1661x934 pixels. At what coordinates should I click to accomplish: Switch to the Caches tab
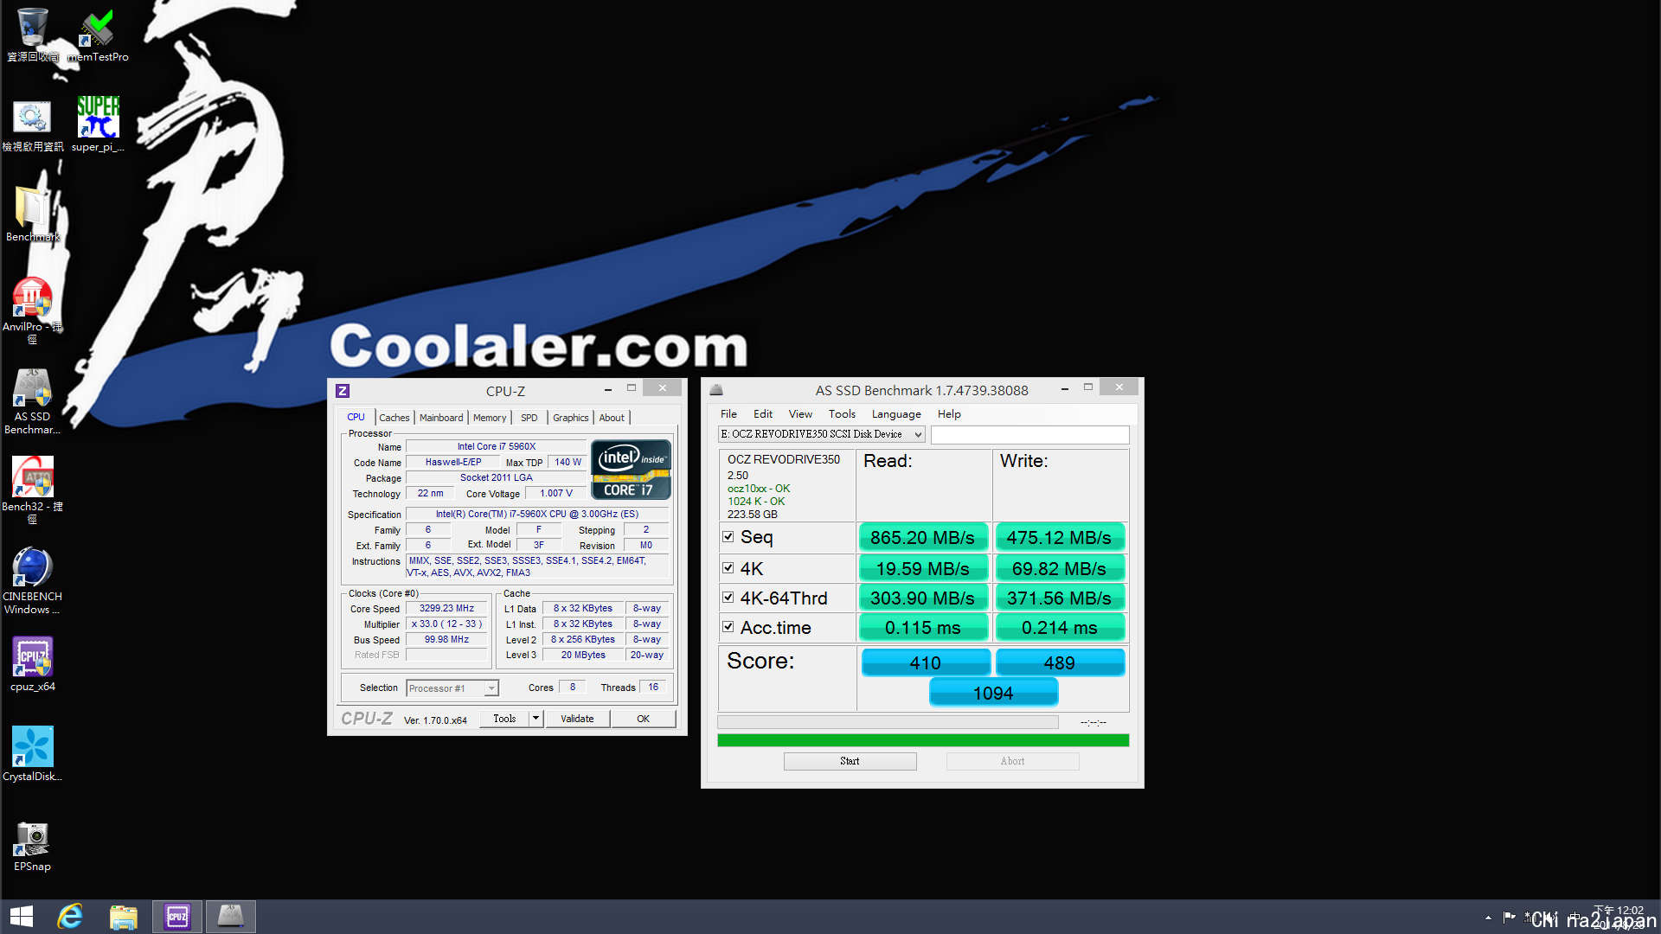point(394,418)
